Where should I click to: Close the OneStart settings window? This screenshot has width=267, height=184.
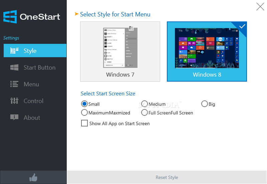coord(260,6)
